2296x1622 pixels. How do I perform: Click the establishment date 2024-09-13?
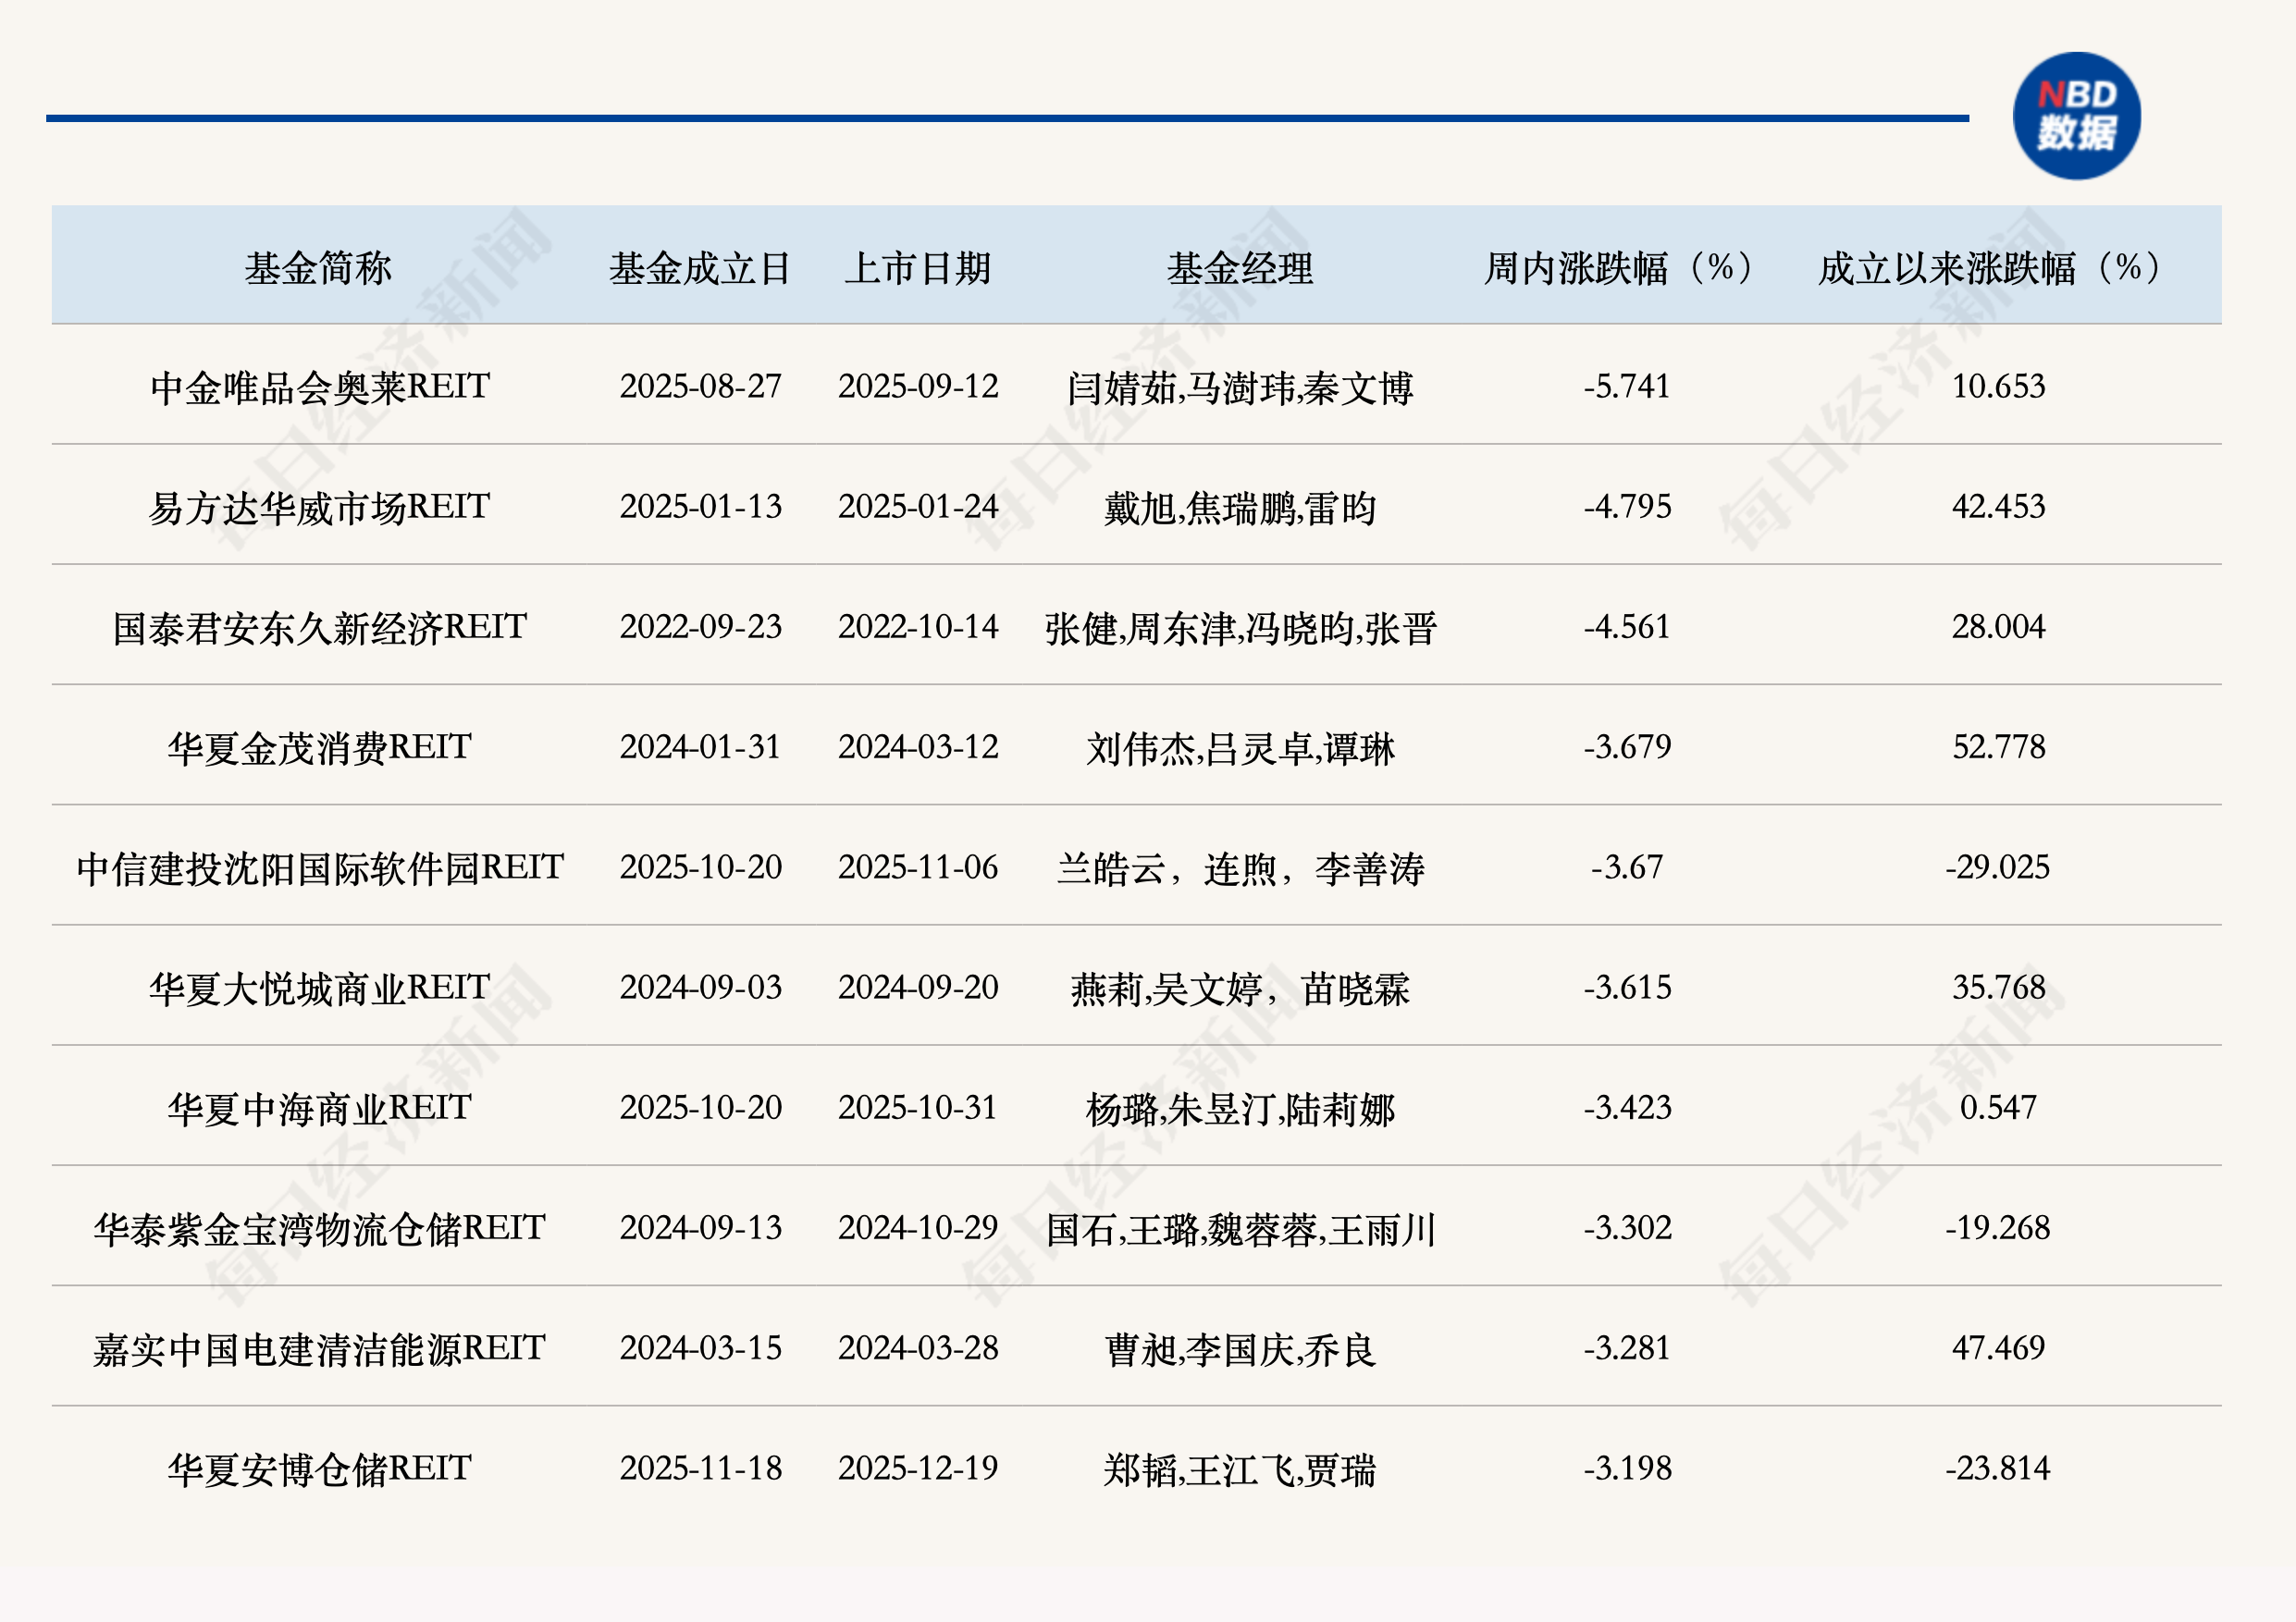[x=700, y=1227]
